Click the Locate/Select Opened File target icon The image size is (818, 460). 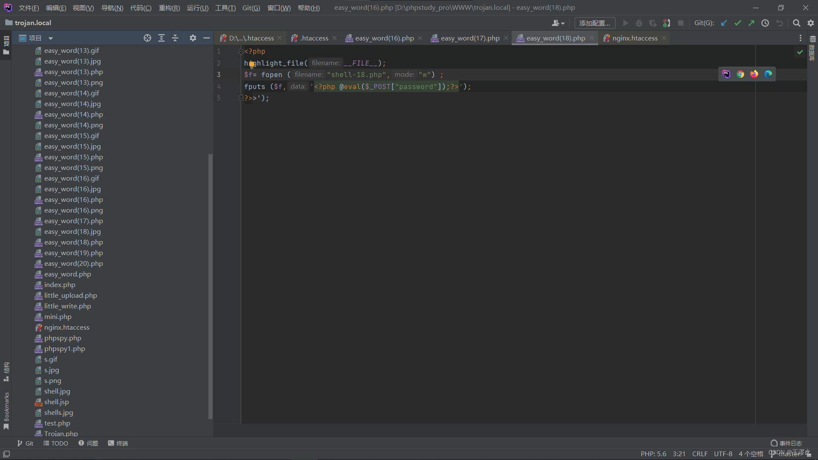tap(147, 38)
